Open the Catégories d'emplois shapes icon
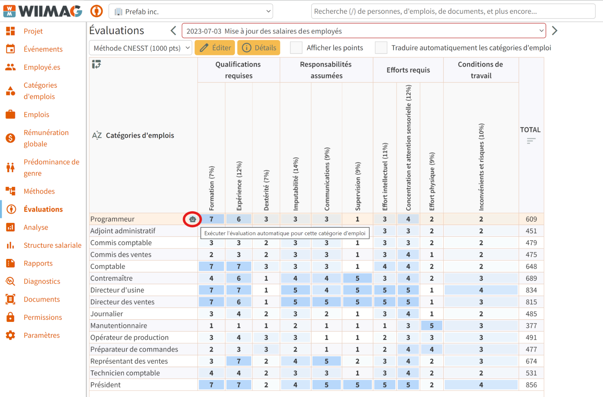 (11, 91)
